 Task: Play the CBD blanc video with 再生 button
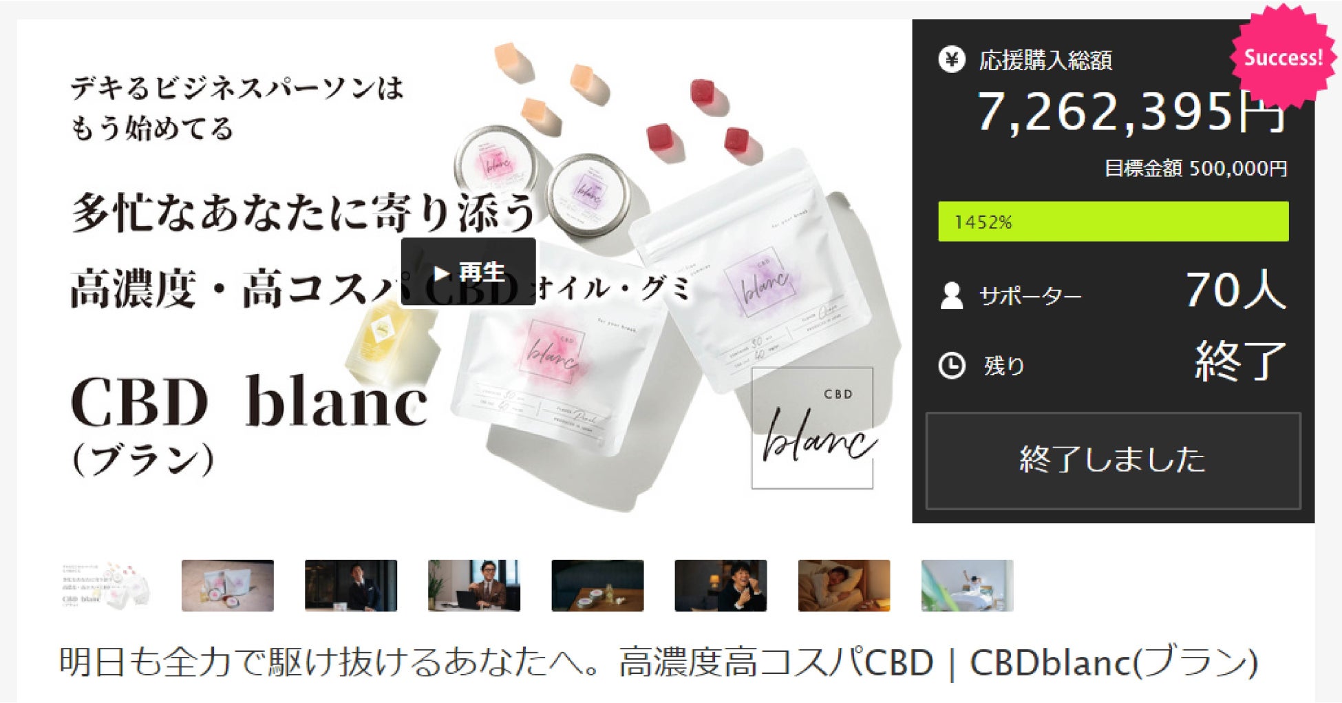click(x=468, y=272)
